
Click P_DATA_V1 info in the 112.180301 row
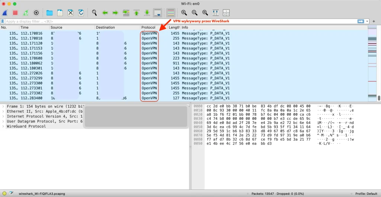pos(220,68)
